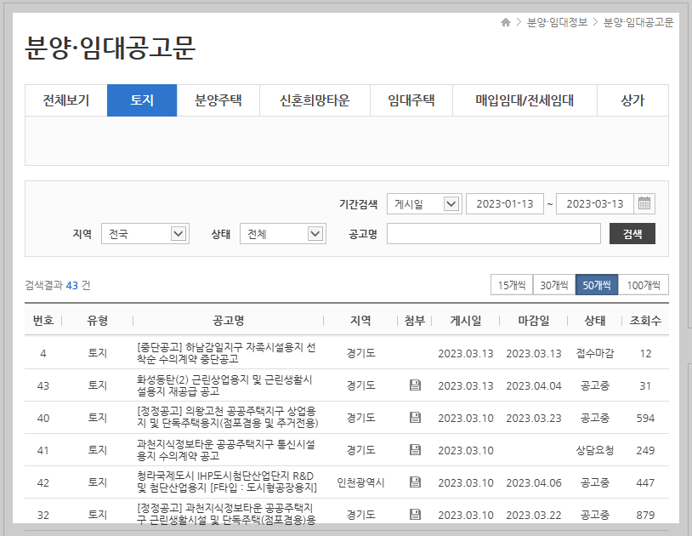Click the 검색 search button

[632, 232]
